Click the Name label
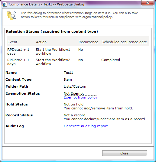156x162 pixels. [11, 73]
